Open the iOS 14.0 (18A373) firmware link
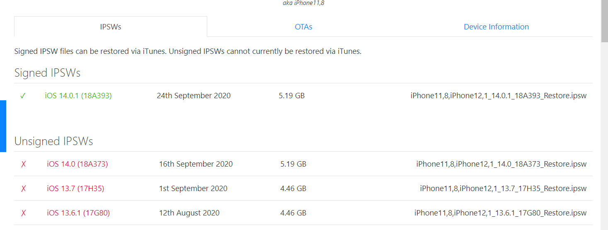This screenshot has width=608, height=230. [78, 164]
